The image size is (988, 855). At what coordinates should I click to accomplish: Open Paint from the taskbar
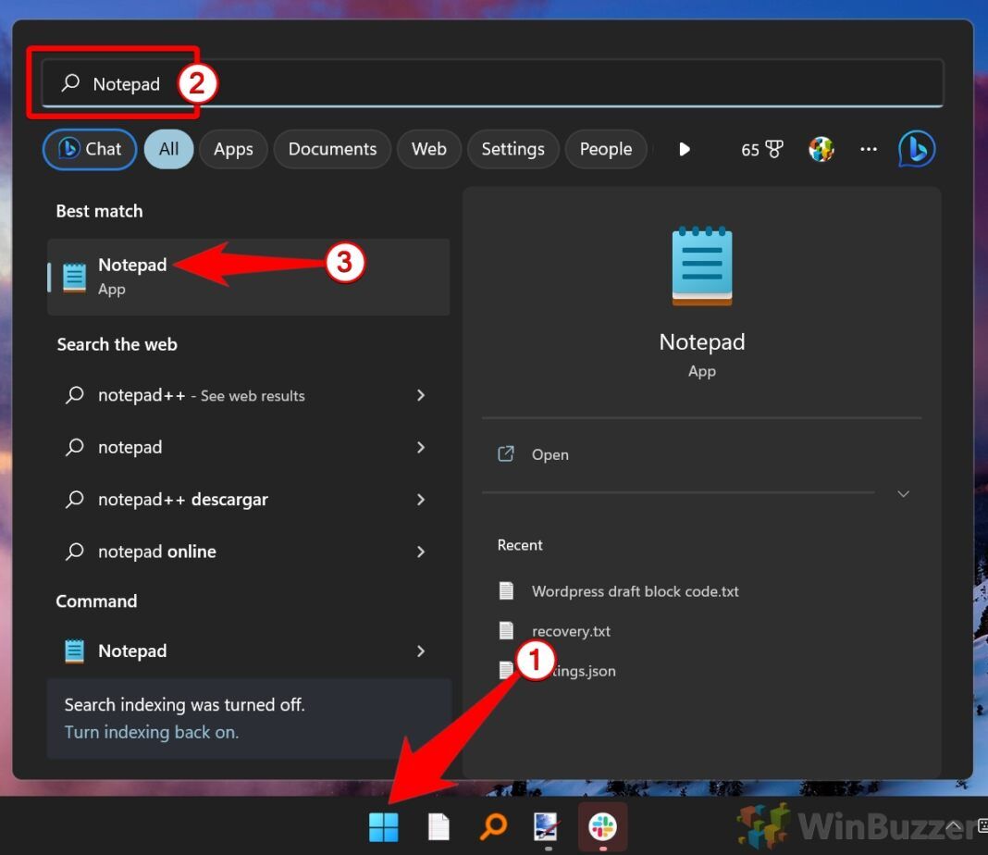(546, 826)
